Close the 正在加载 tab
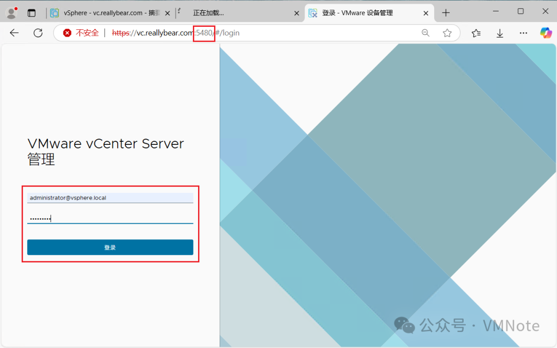 (x=297, y=13)
